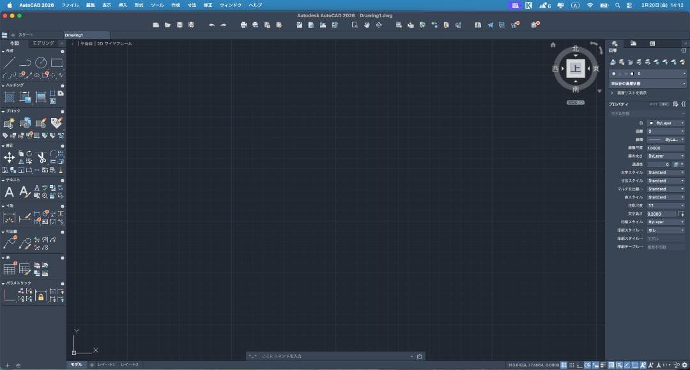Select the Move tool in the Modify panel

[9, 157]
